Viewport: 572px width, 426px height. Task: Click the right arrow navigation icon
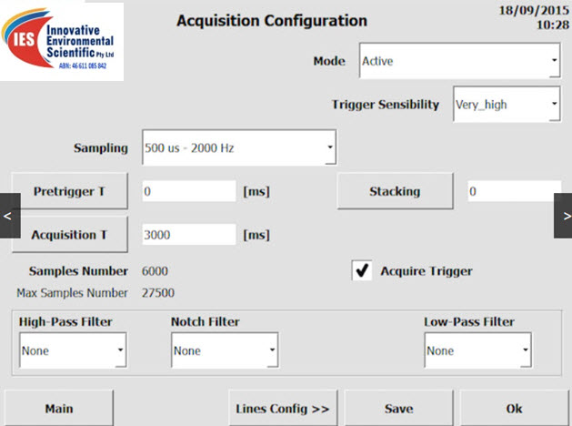coord(563,216)
